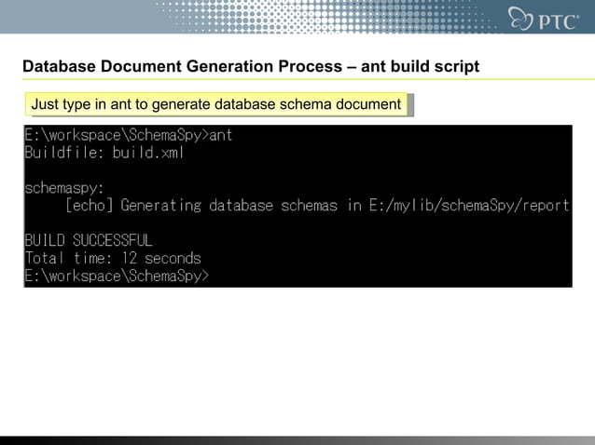Click the 'BUILD SUCCESSFUL' line

point(89,240)
